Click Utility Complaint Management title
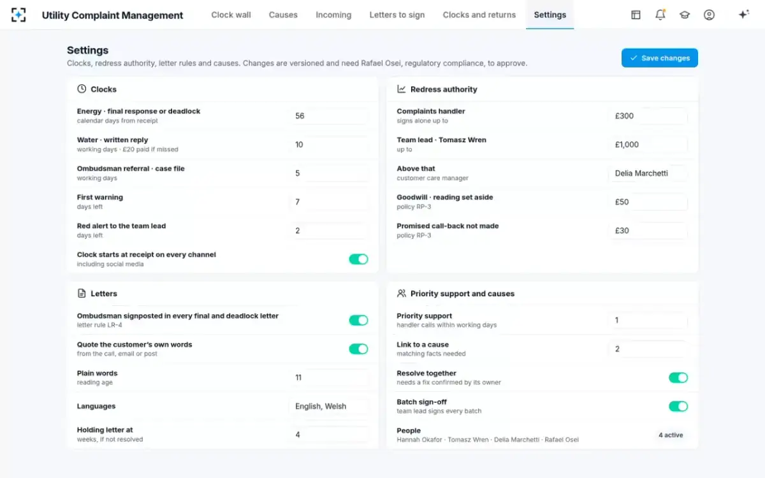765x478 pixels. [112, 15]
